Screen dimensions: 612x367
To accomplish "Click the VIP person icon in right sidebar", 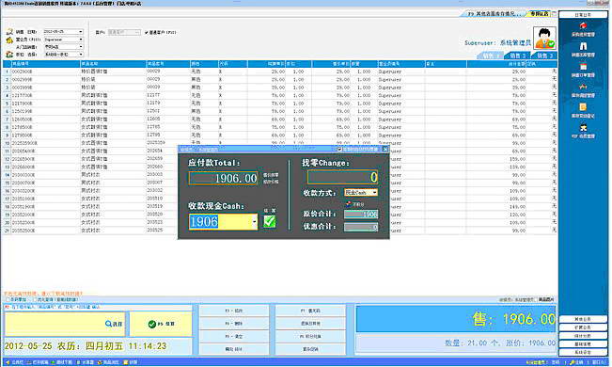I will click(x=583, y=128).
